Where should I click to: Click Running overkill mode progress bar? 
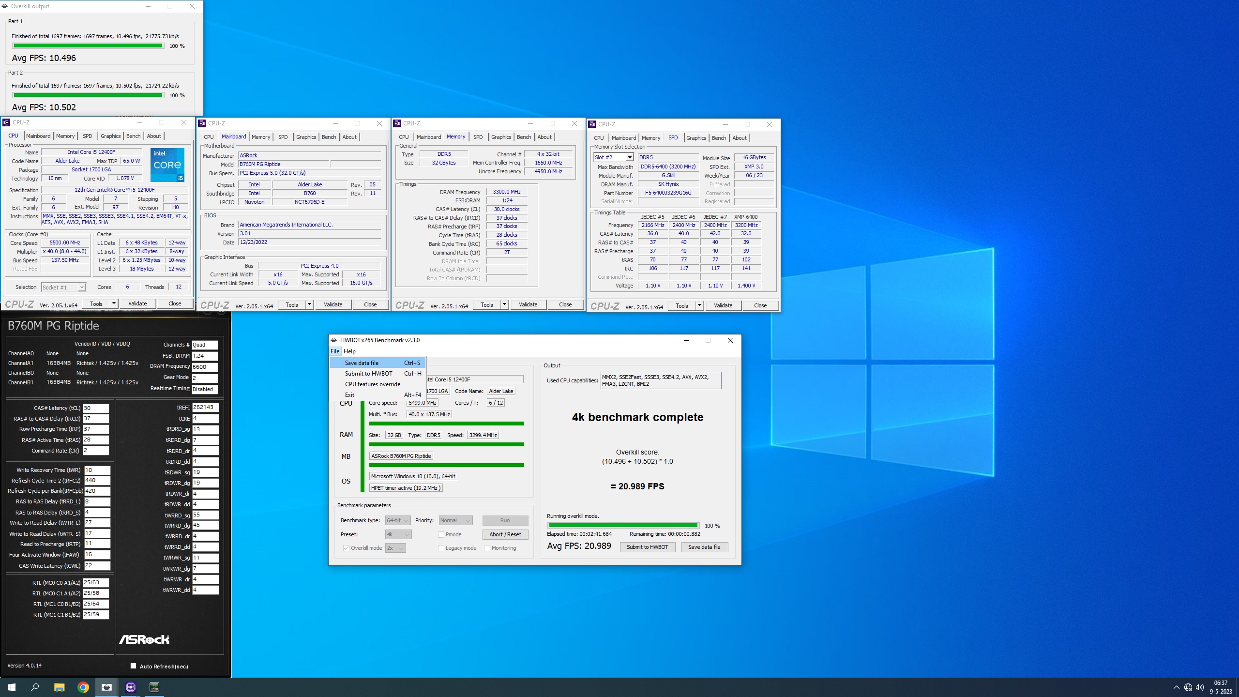pos(623,525)
